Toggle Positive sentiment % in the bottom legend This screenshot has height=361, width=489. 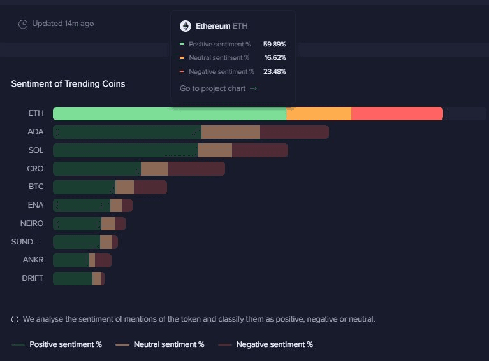[x=57, y=344]
